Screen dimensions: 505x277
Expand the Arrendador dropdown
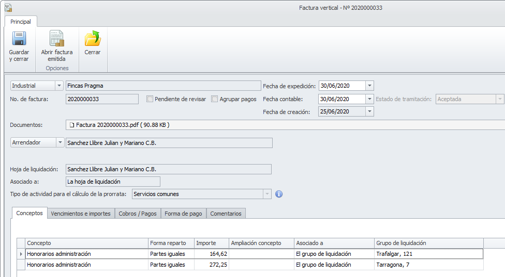59,143
